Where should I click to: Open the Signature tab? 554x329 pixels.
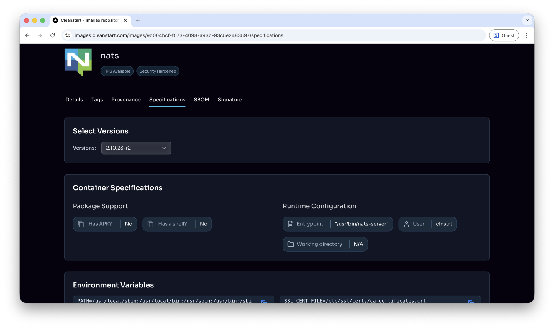[x=230, y=100]
